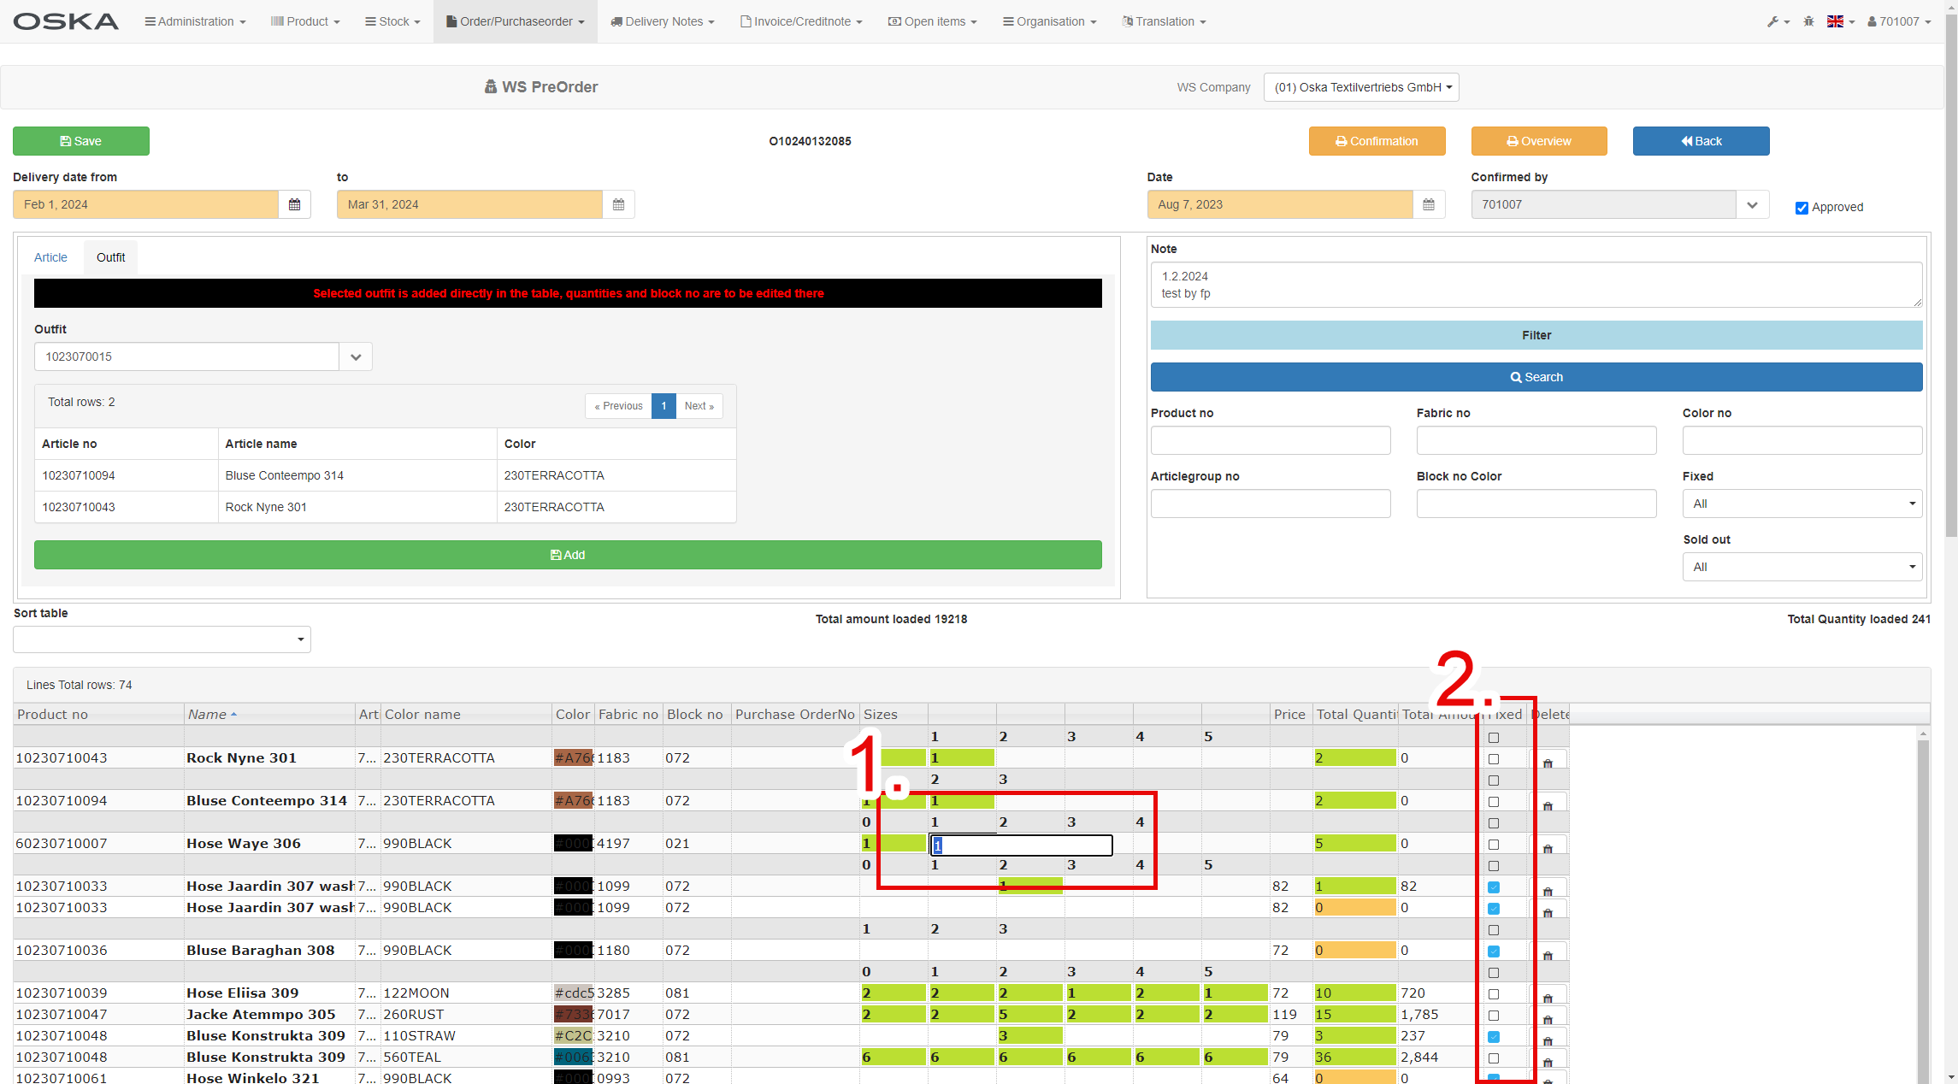Click the blue Search button
This screenshot has height=1084, width=1958.
pyautogui.click(x=1536, y=377)
